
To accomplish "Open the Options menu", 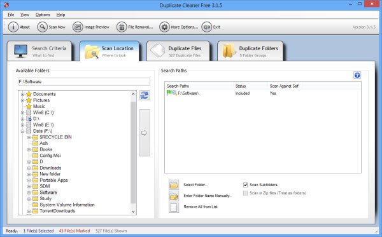I will pos(43,15).
